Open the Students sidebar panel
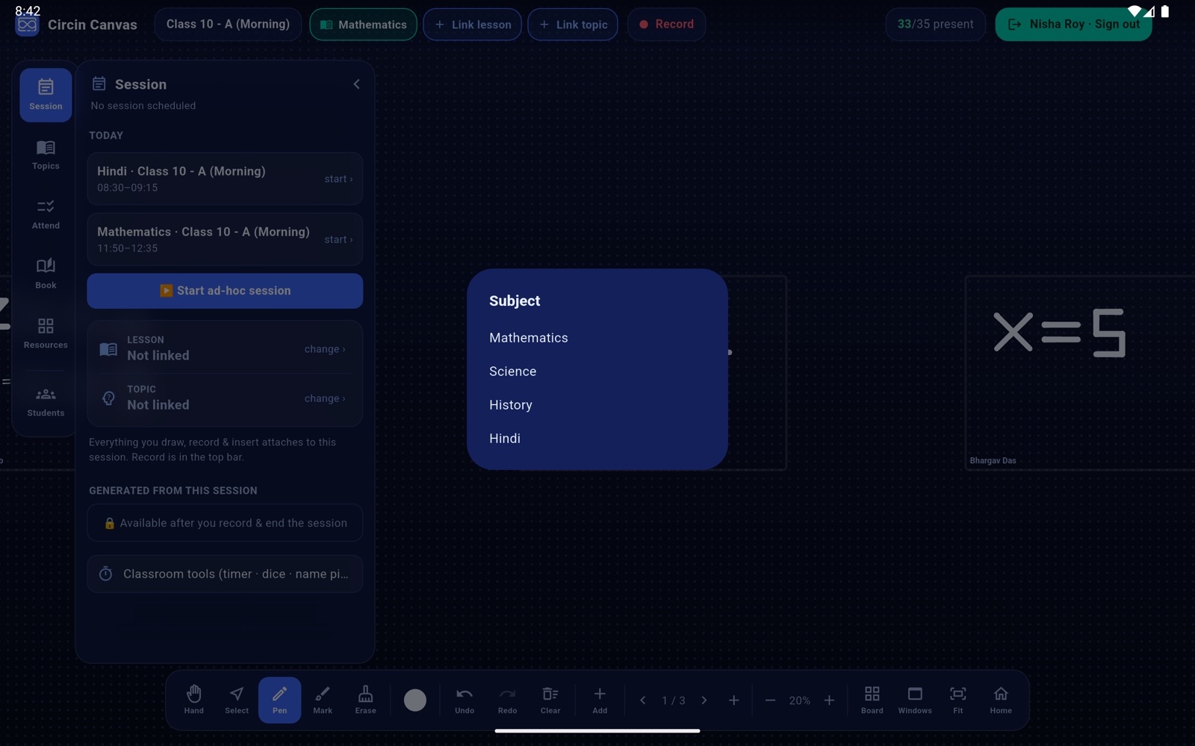 point(46,401)
